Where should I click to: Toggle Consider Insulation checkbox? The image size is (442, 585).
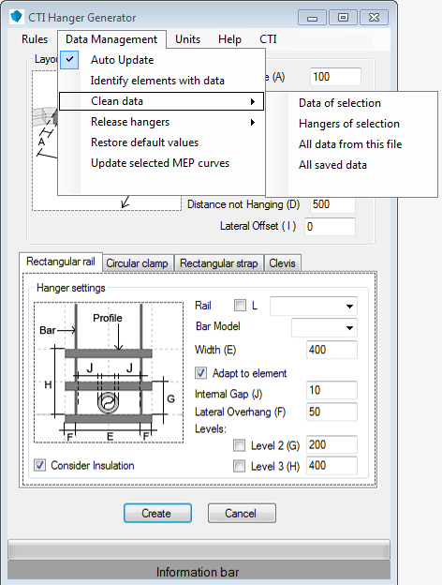40,465
